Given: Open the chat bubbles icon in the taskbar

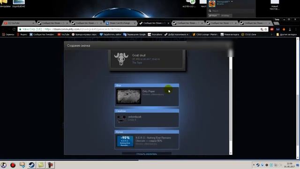Looking at the screenshot, I should coord(22,165).
